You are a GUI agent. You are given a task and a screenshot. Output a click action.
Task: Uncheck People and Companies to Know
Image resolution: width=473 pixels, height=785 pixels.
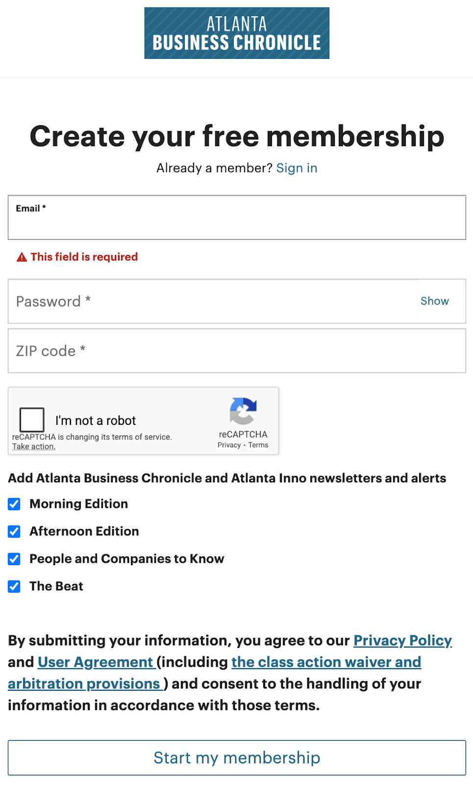click(x=13, y=559)
